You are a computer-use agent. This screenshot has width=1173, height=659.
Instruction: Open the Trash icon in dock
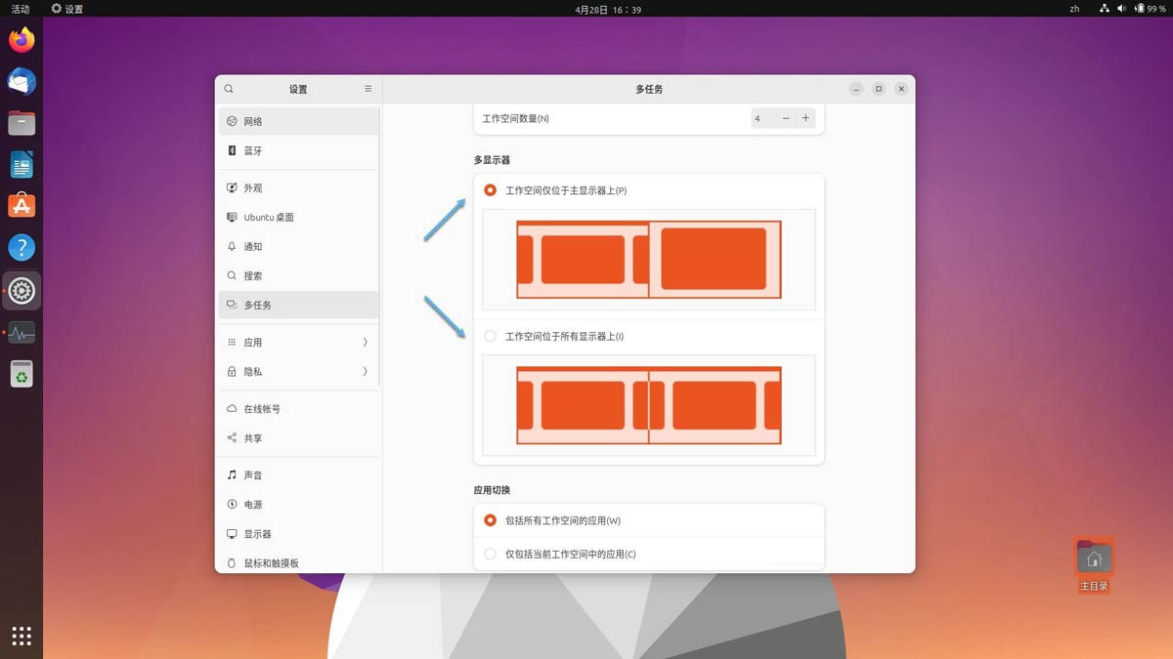tap(22, 374)
